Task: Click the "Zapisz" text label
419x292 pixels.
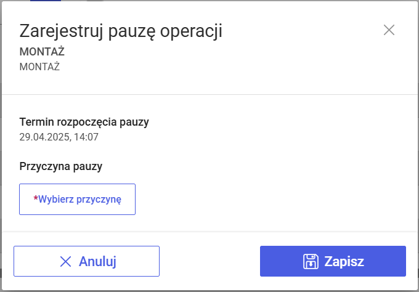Action: click(344, 261)
